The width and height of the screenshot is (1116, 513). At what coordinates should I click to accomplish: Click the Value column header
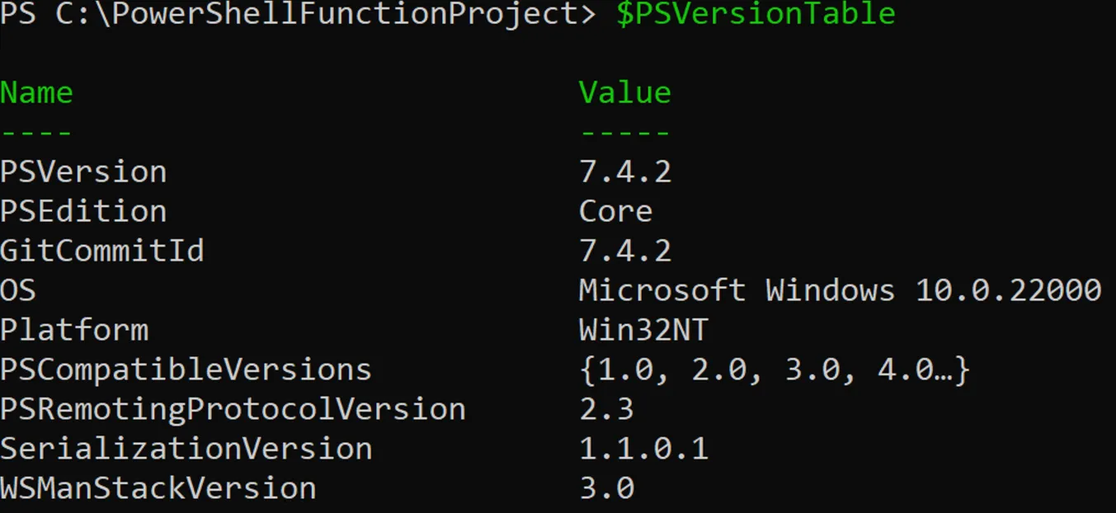pyautogui.click(x=625, y=92)
